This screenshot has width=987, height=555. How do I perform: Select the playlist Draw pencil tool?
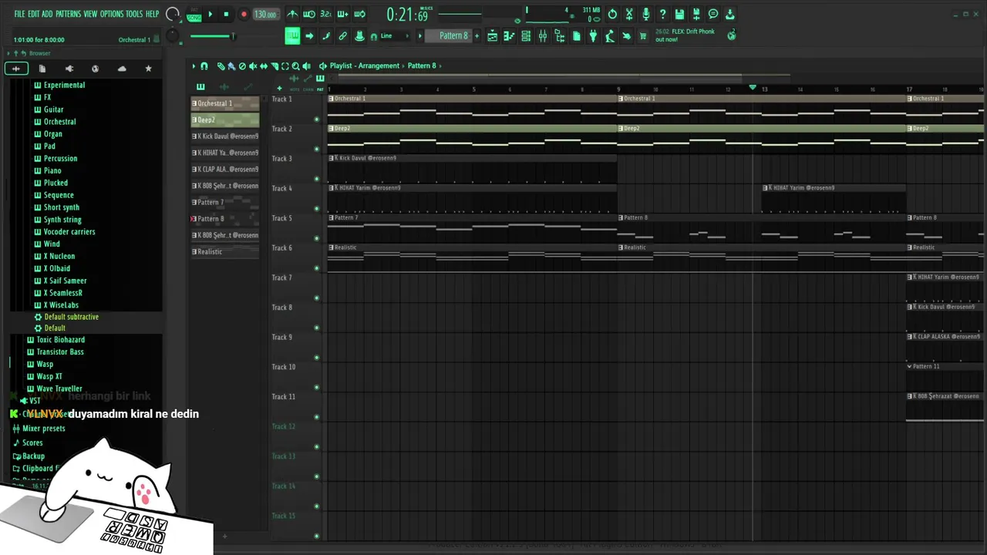point(221,66)
